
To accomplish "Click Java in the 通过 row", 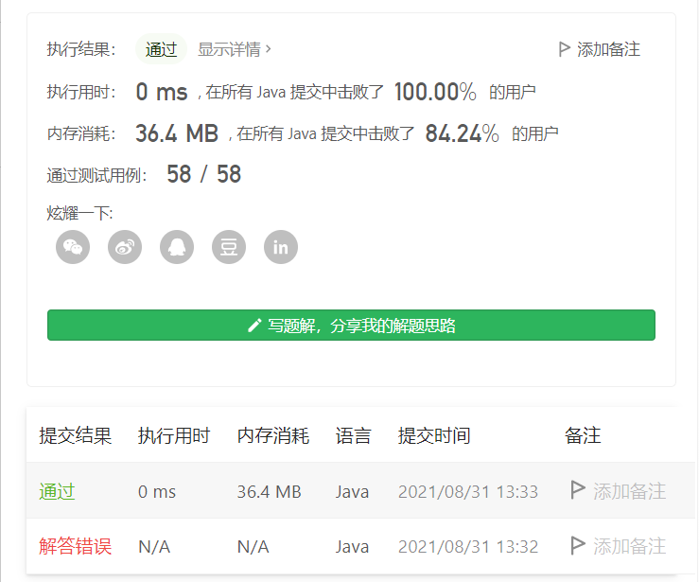I will click(352, 492).
